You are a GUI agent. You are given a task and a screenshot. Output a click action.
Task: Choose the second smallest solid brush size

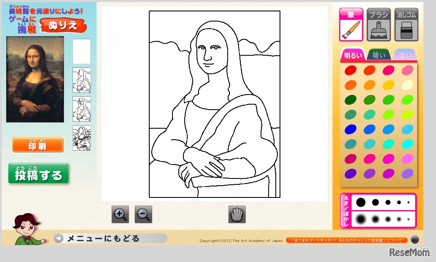399,202
